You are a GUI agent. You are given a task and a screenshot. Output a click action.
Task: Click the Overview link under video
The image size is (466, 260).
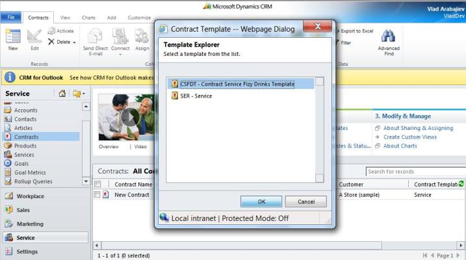[x=109, y=146]
